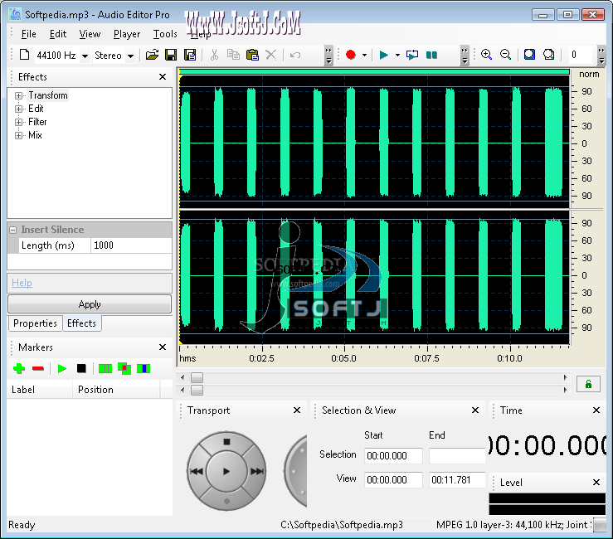Click Transport wheel rewind button

tap(197, 471)
